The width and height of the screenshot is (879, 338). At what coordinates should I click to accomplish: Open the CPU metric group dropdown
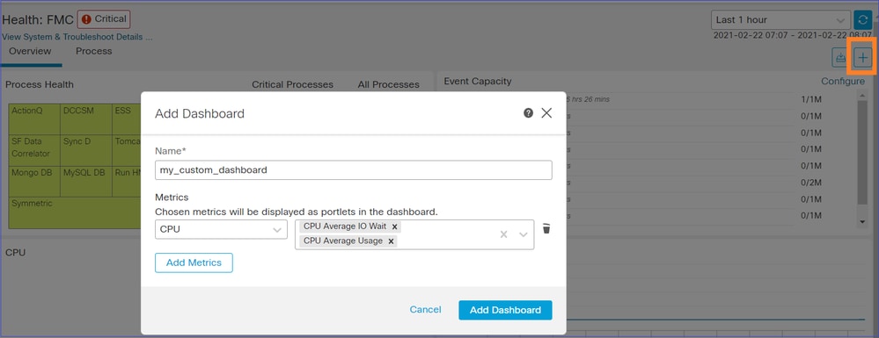pyautogui.click(x=221, y=229)
